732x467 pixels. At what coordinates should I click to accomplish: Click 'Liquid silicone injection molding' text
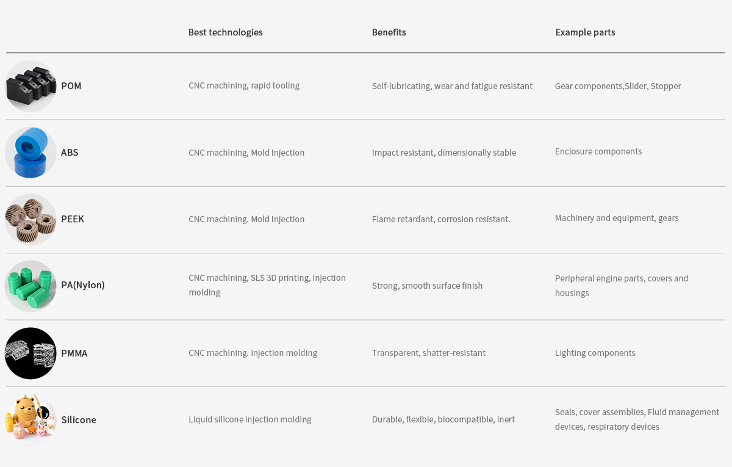click(250, 419)
